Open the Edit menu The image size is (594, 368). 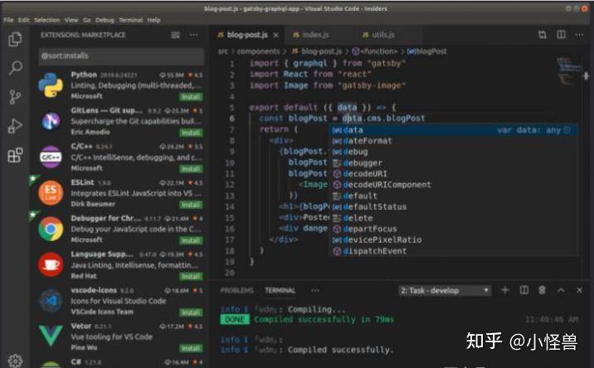(x=24, y=20)
